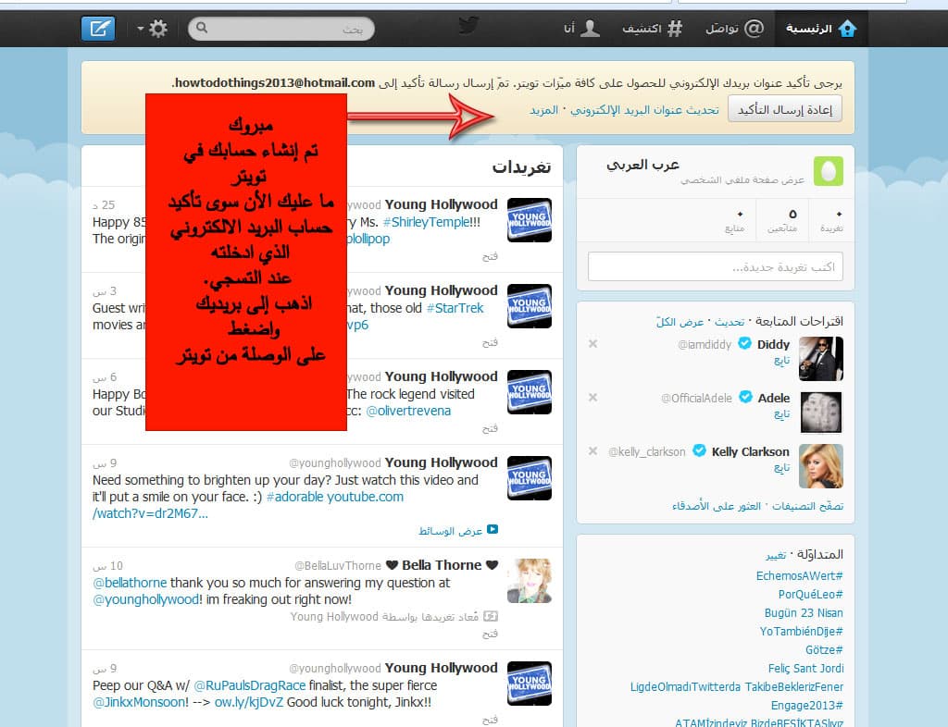Go to the الرئيسية home tab
The height and width of the screenshot is (727, 948).
[x=821, y=29]
